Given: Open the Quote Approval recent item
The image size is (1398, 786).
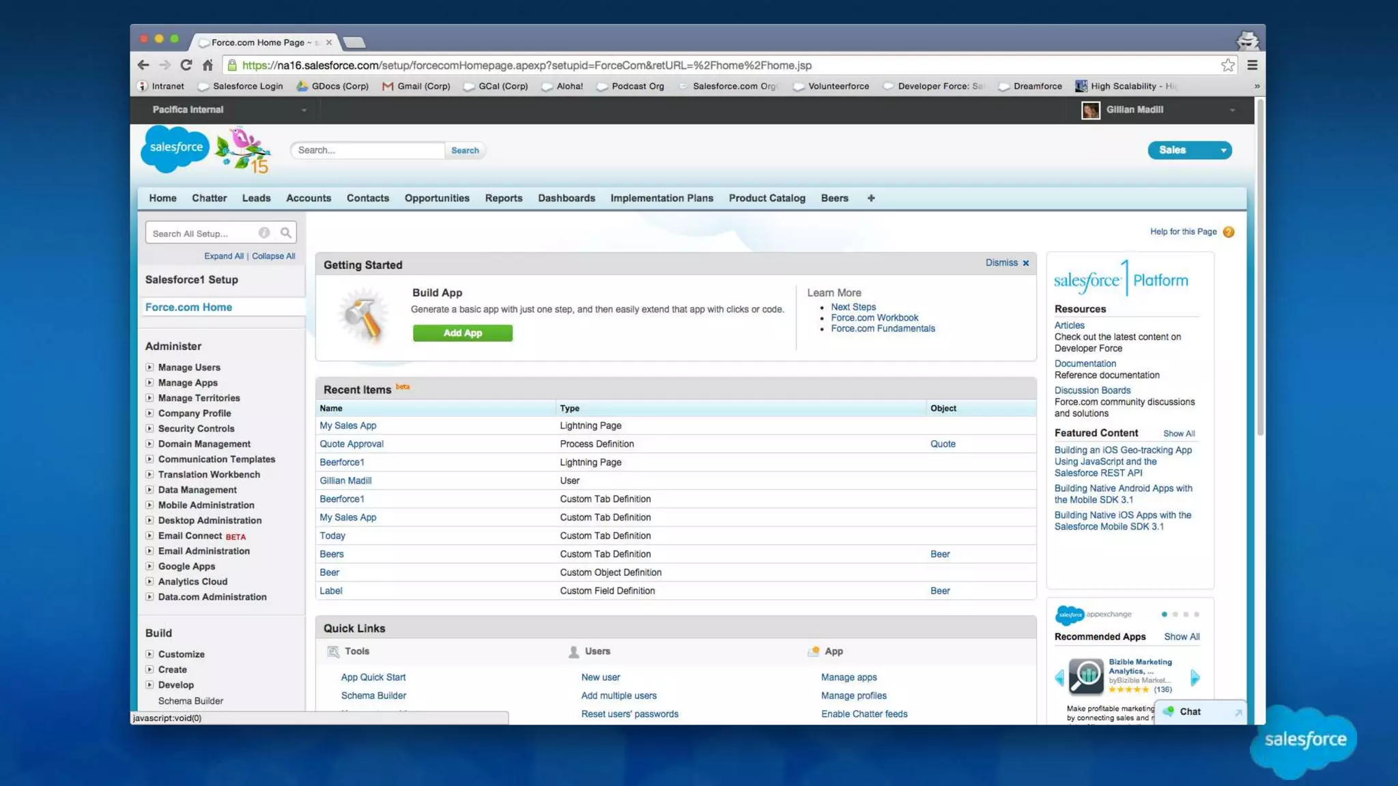Looking at the screenshot, I should coord(351,443).
